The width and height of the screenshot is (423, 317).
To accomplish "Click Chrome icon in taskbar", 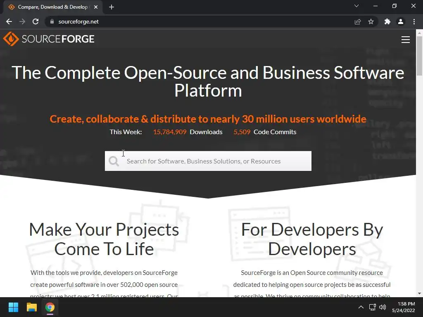I will point(50,307).
